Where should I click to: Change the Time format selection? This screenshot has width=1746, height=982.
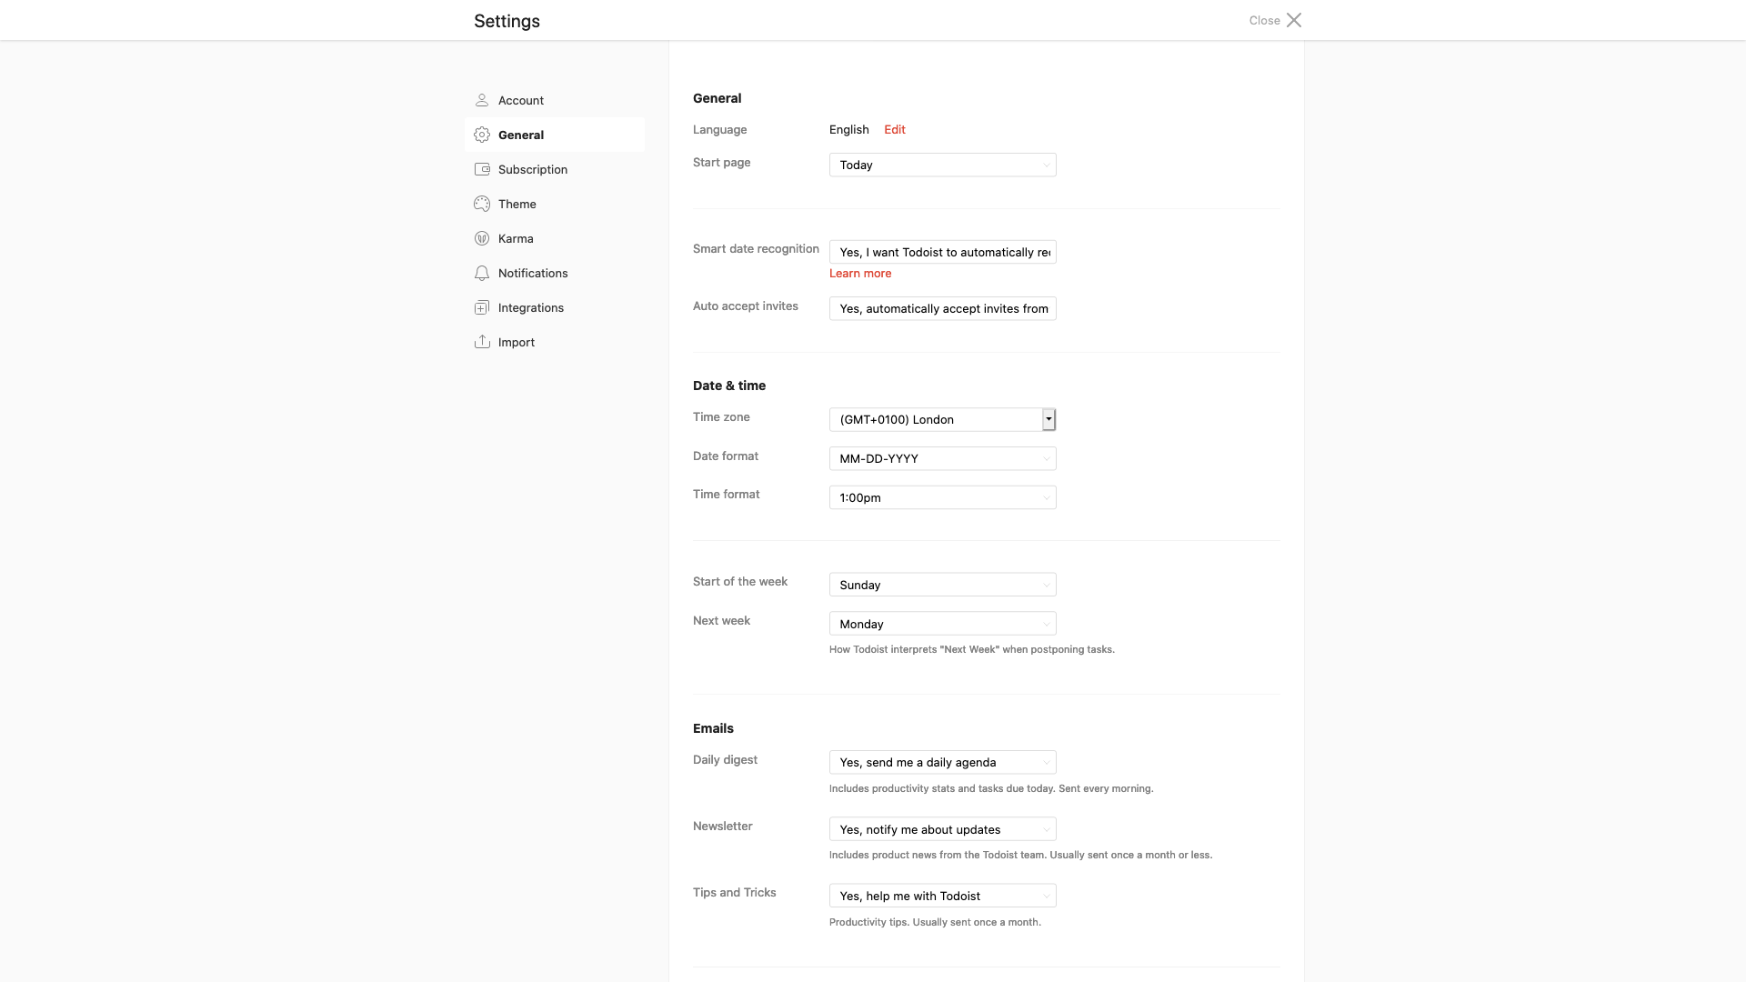(942, 497)
